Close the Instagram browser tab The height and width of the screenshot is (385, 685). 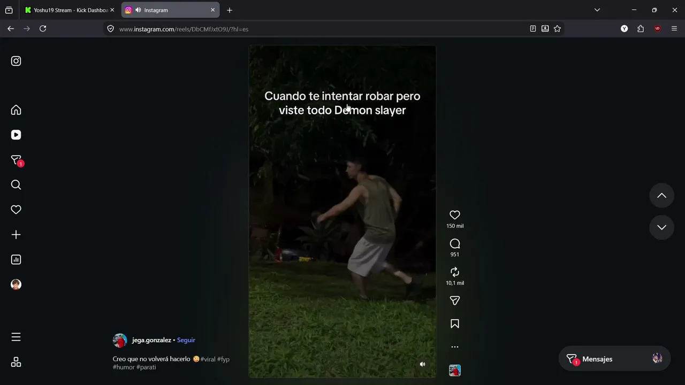[x=212, y=10]
